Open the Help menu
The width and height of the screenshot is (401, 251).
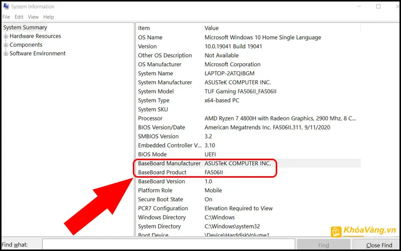[49, 17]
